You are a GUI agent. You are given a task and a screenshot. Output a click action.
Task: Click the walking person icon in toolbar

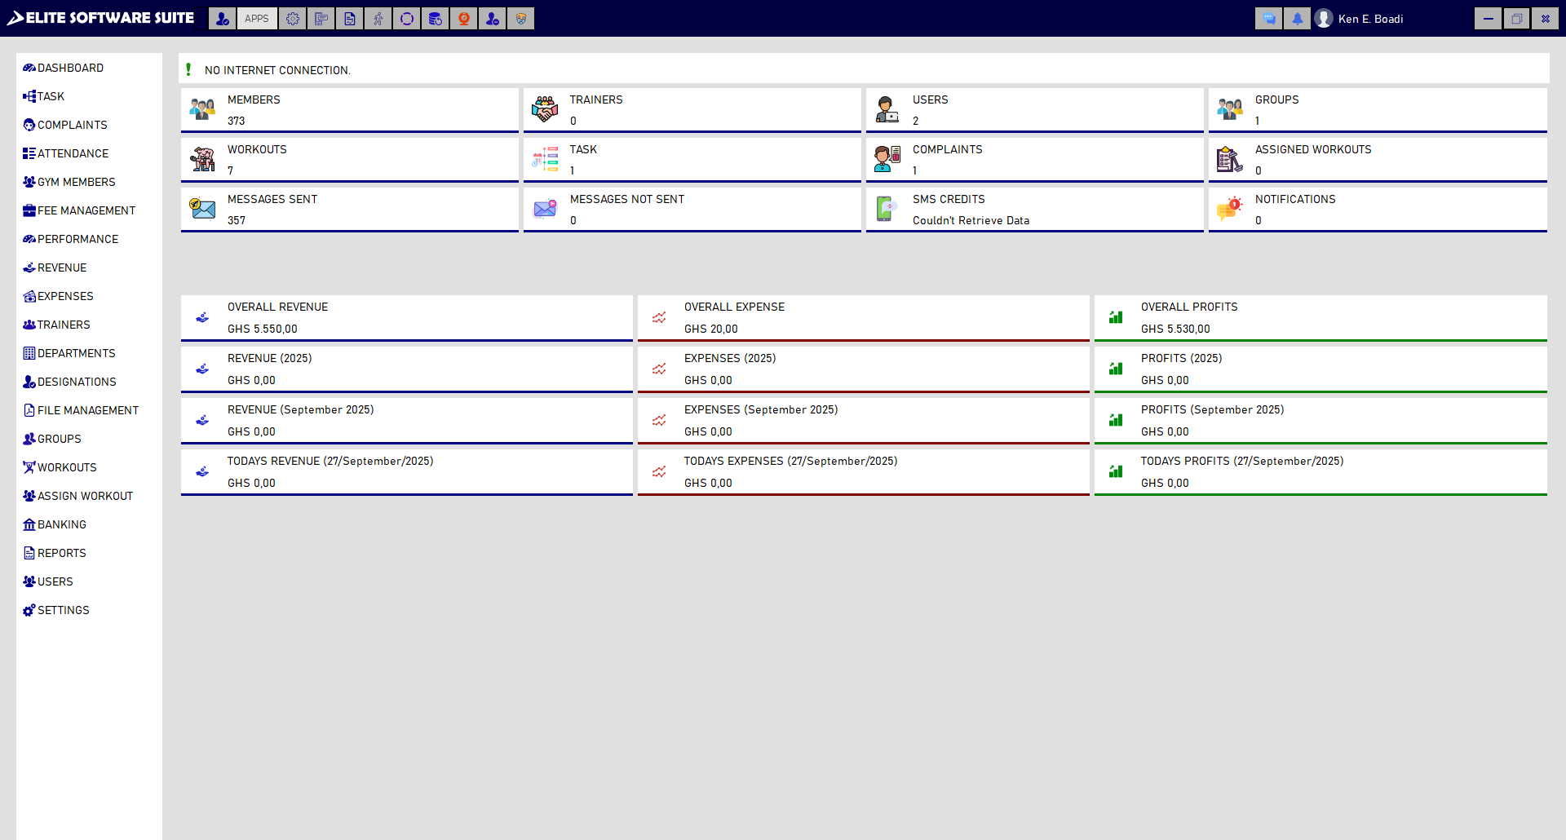(378, 19)
